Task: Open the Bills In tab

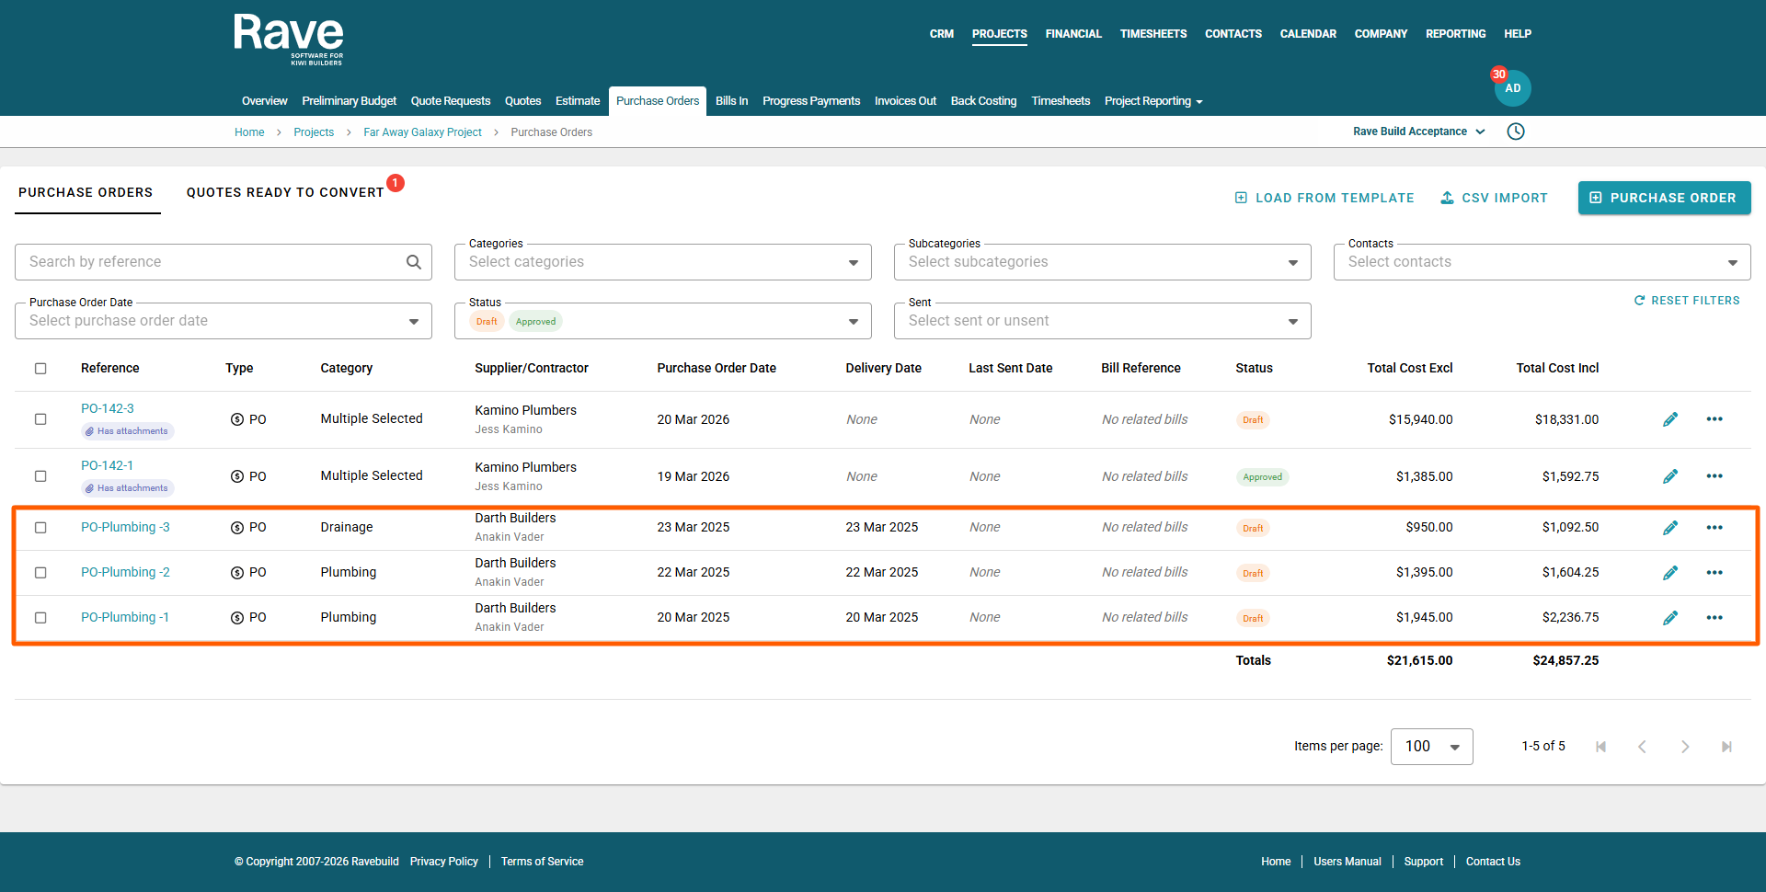Action: (x=731, y=101)
